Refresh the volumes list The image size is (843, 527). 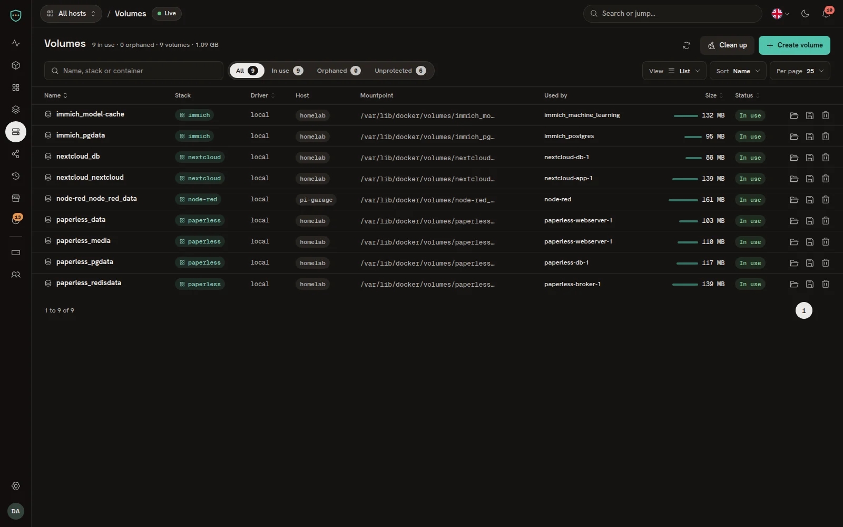point(687,45)
